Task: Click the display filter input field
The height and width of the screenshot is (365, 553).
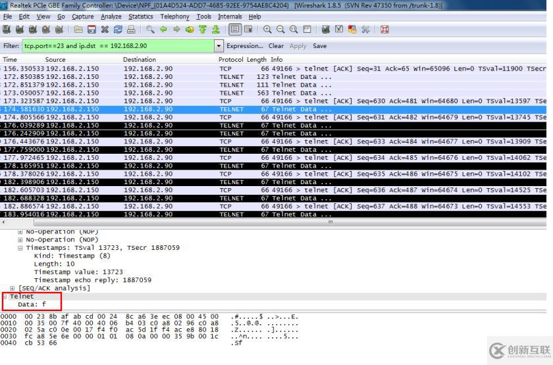Action: pyautogui.click(x=118, y=46)
